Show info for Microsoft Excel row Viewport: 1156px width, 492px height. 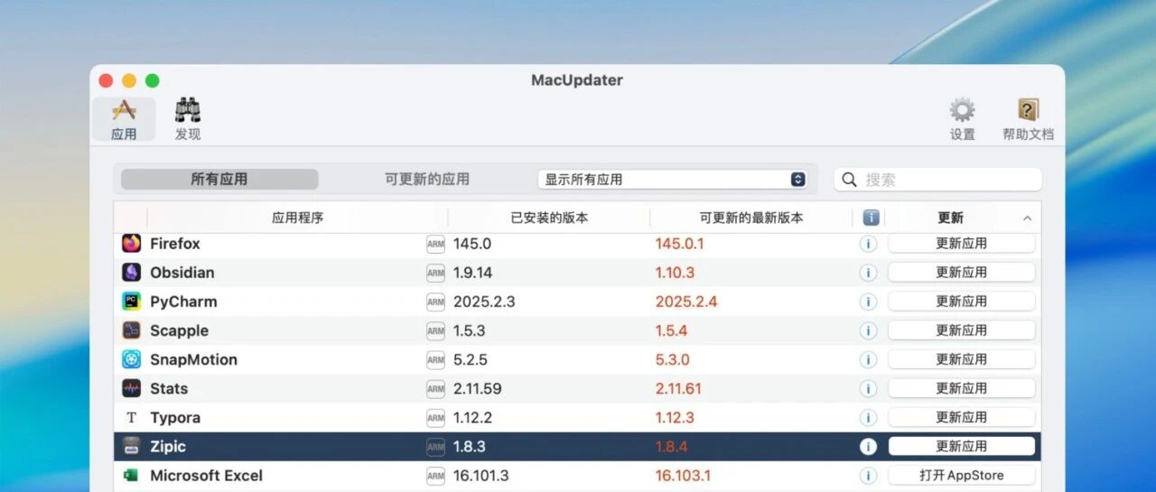[869, 475]
